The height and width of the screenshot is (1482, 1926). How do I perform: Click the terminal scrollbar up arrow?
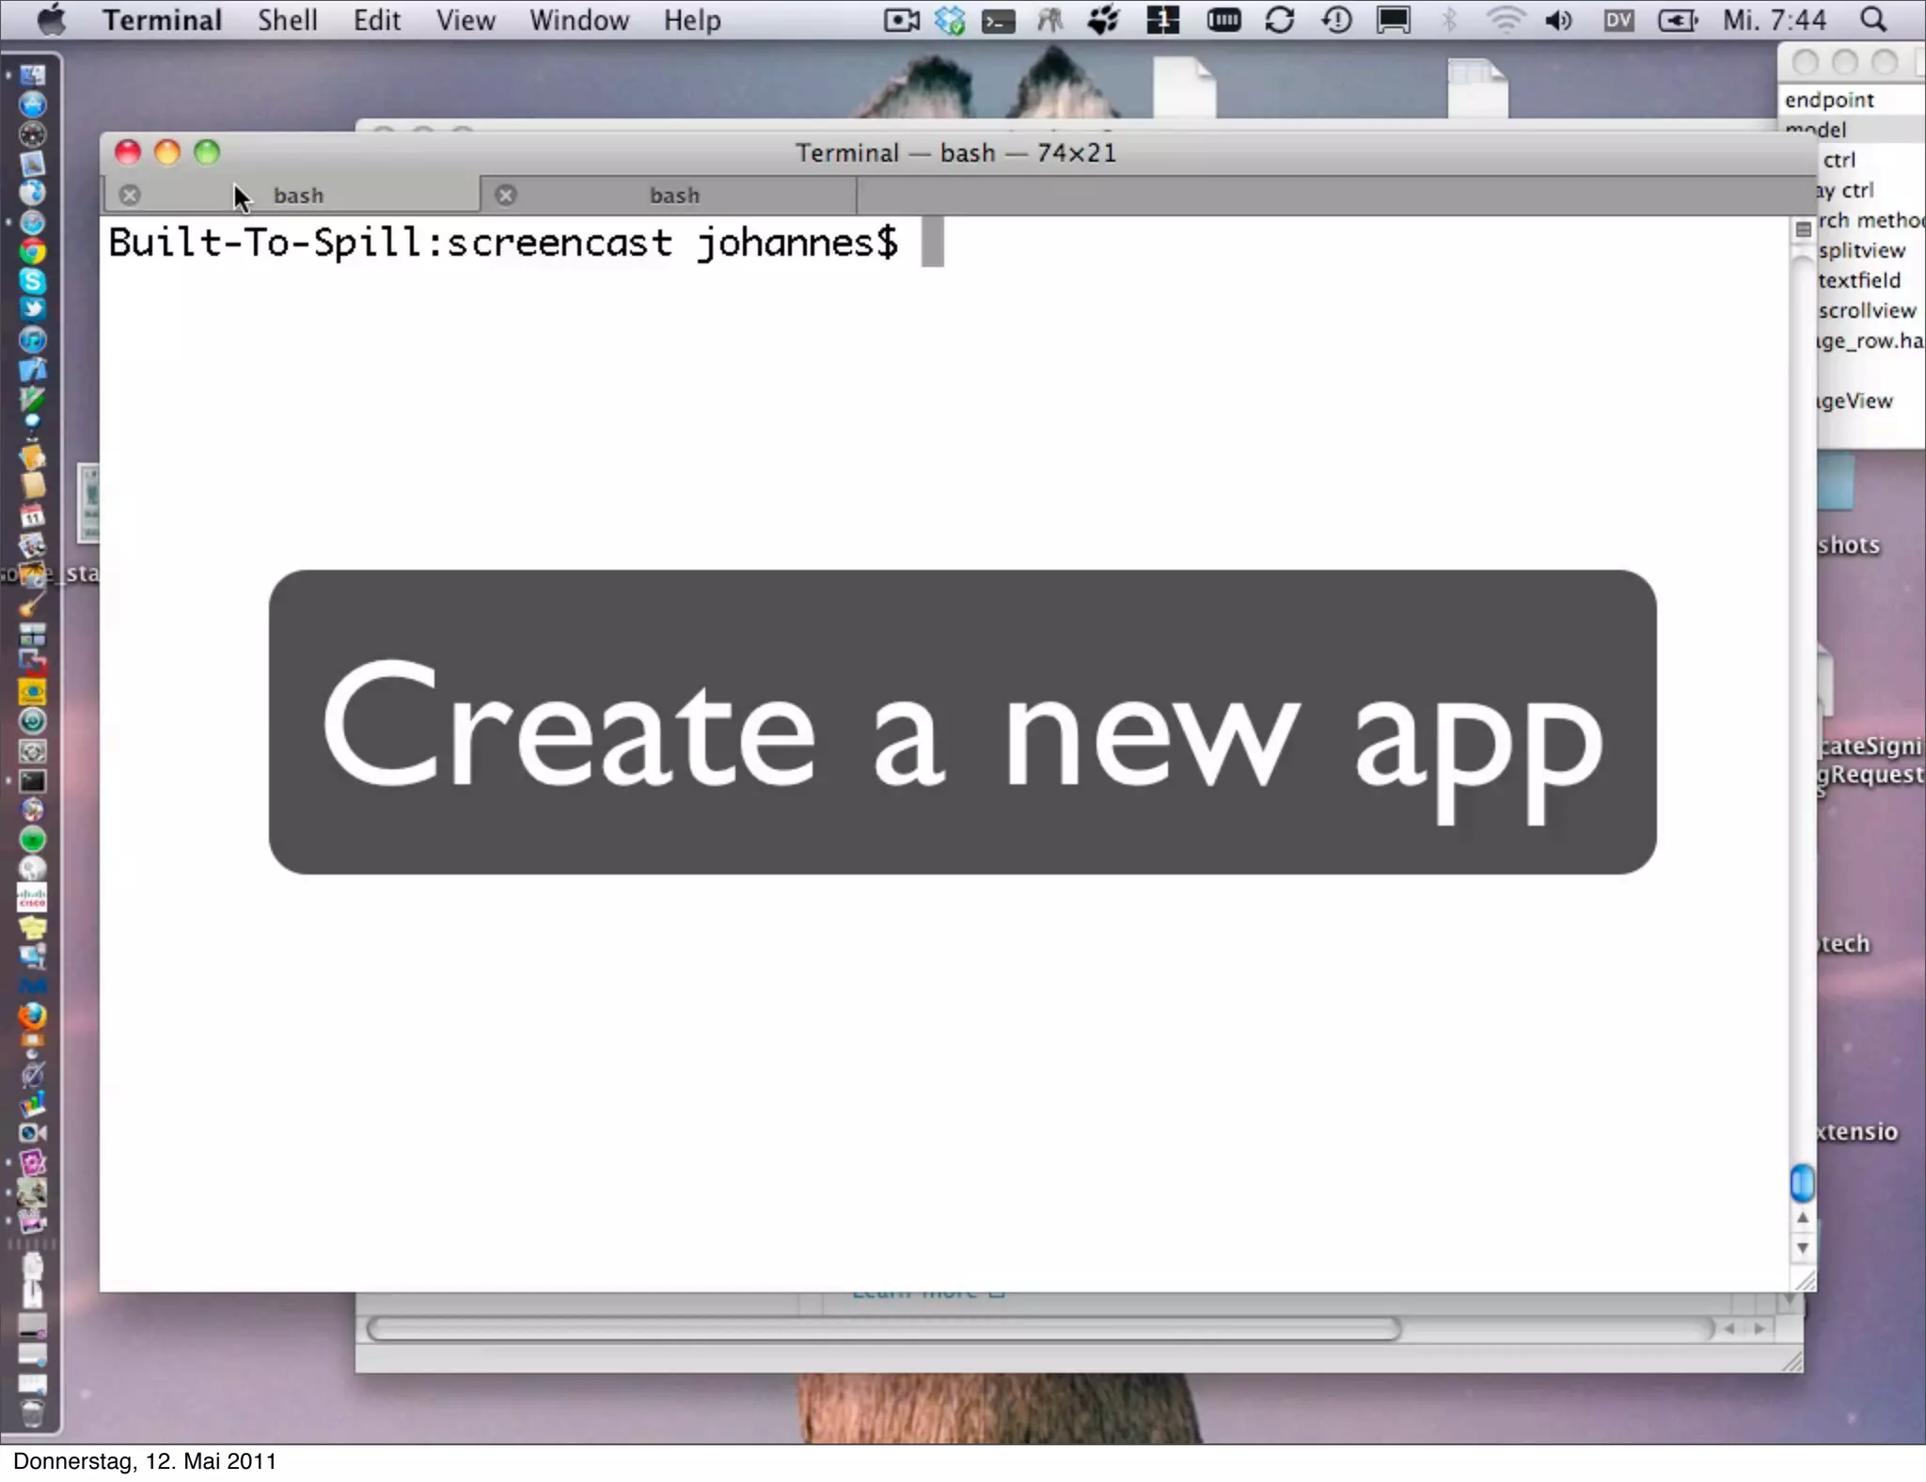[1802, 1219]
